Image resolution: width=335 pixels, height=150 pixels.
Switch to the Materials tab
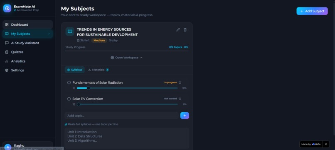pos(99,70)
